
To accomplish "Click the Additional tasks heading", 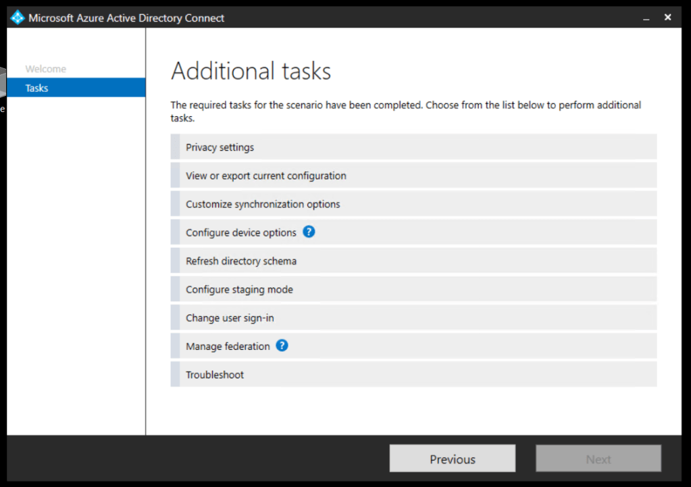I will pos(251,71).
